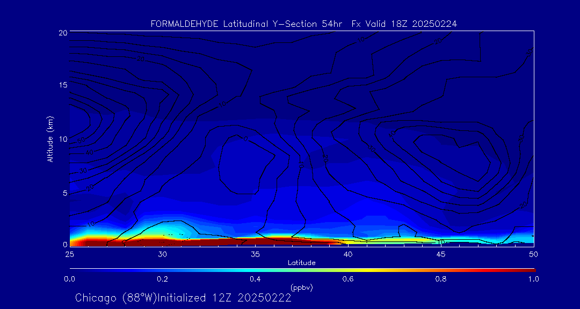Click the colorbar scale value "0.4"

coord(255,279)
